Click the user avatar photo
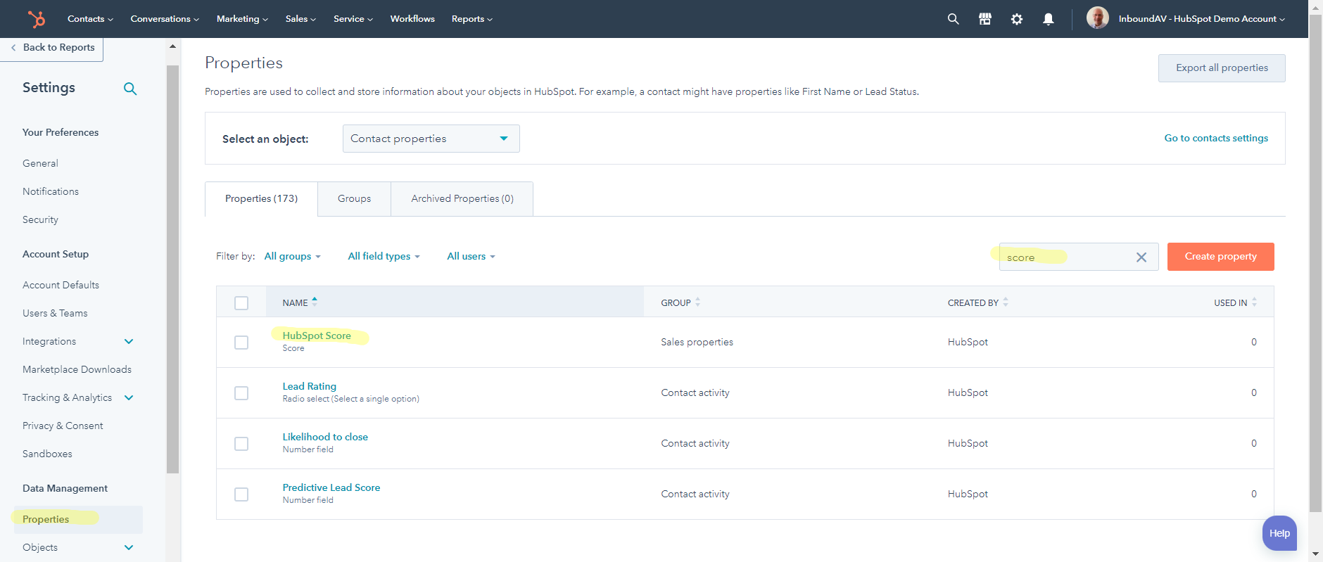The image size is (1323, 562). [1097, 18]
